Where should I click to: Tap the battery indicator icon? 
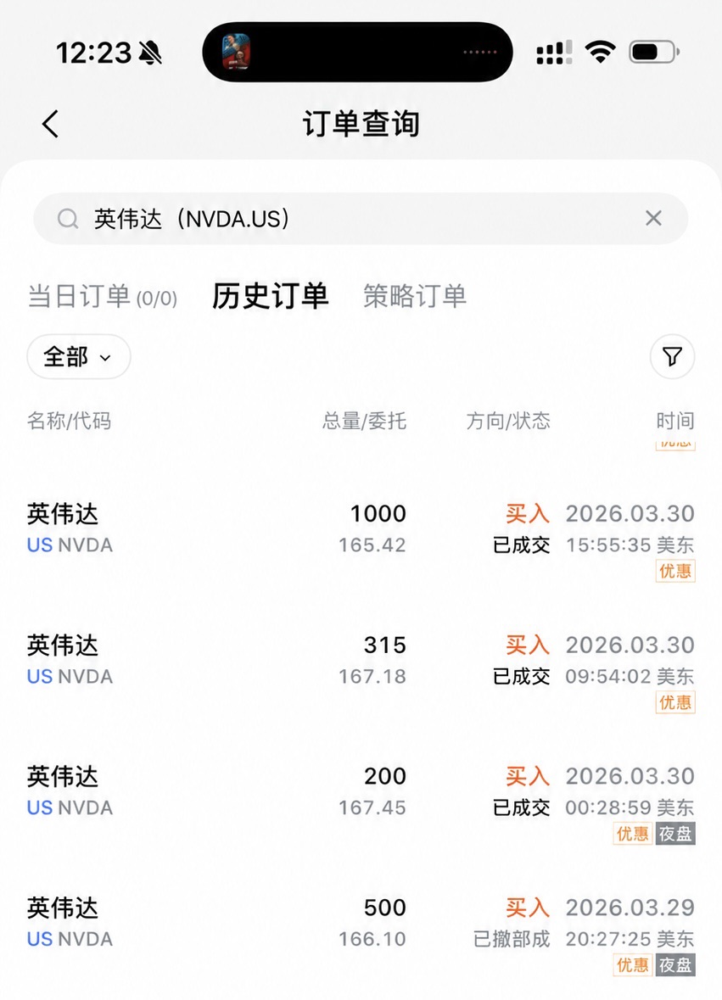click(654, 52)
